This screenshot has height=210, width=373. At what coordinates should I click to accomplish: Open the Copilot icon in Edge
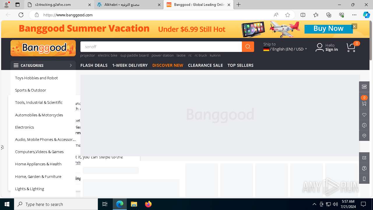pos(366,15)
